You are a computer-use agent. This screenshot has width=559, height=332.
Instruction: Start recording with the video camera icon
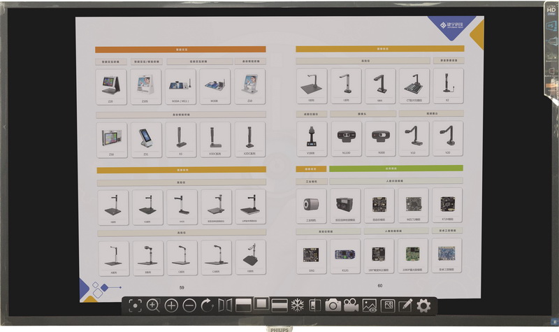click(351, 305)
